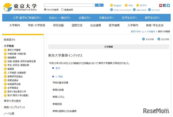173x117 pixels.
Task: Expand the 東京大学の歴史 sidebar section
Action: 12,101
